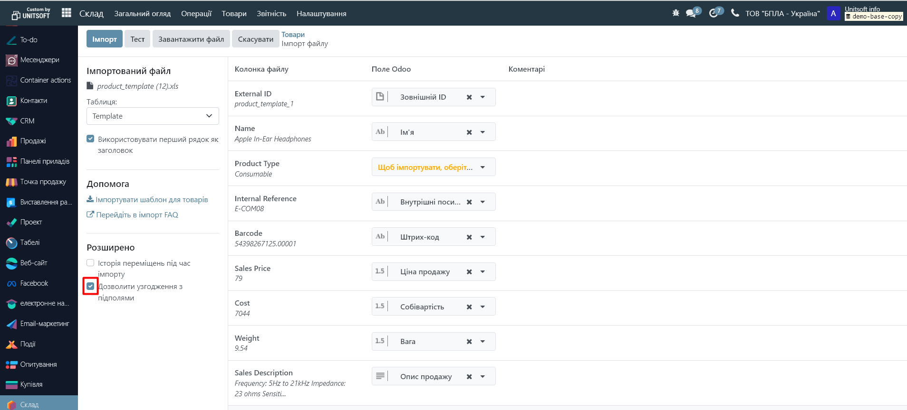
Task: Click the phone call icon
Action: pos(735,13)
